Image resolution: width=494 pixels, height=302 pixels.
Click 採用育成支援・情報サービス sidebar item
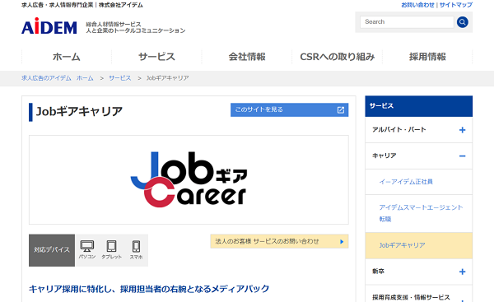(411, 297)
